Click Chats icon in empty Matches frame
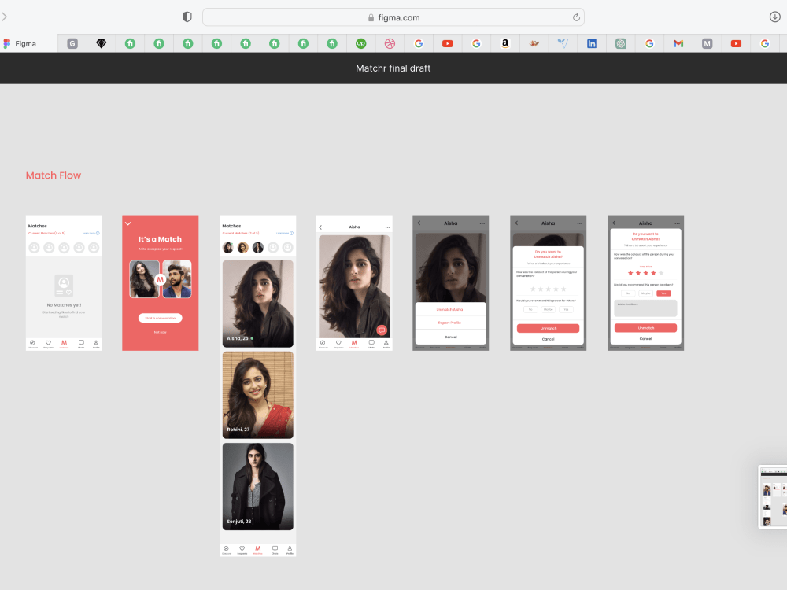 click(x=81, y=345)
